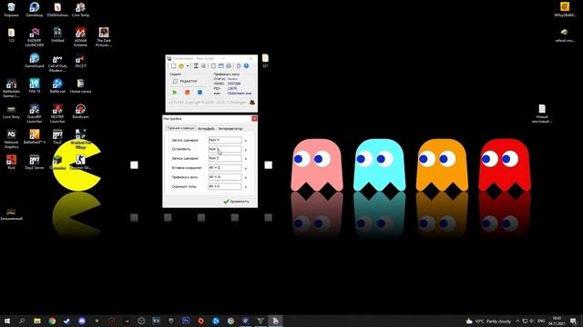The width and height of the screenshot is (583, 327).
Task: Select the GrandRP Launcher desktop icon
Action: [x=35, y=114]
